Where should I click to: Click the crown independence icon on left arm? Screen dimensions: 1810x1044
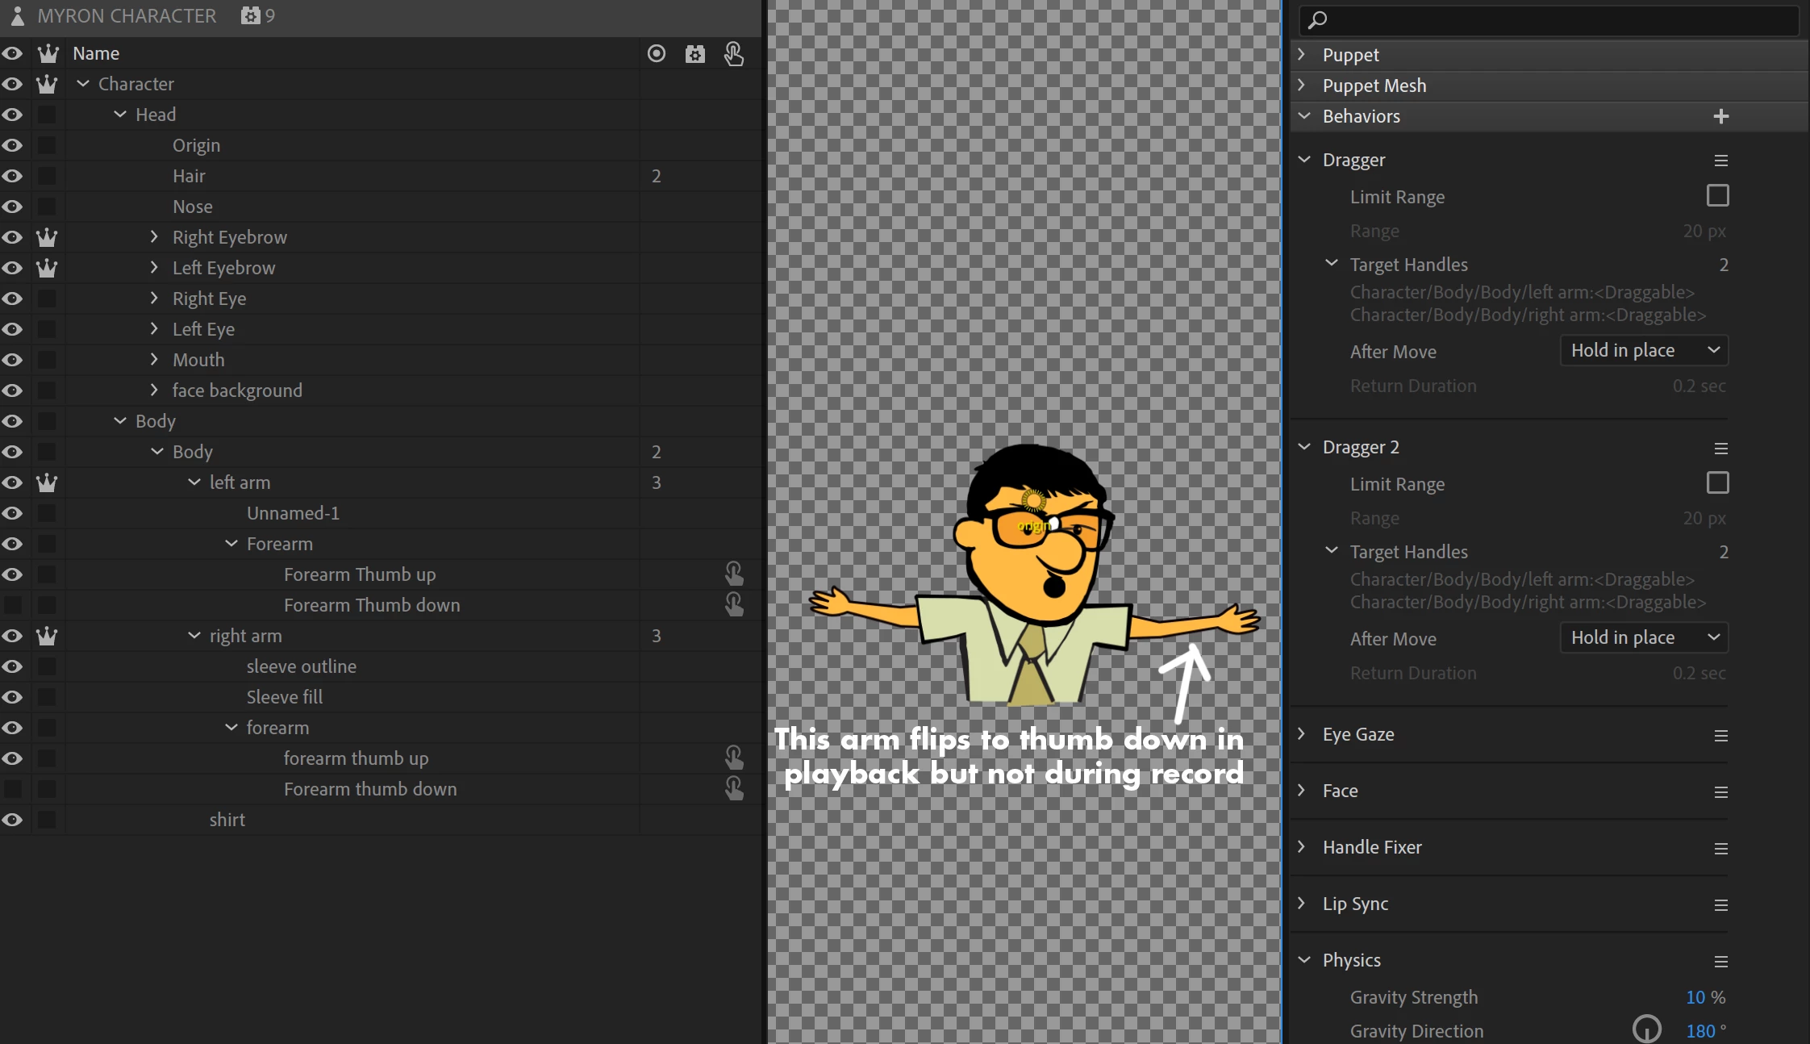point(47,482)
